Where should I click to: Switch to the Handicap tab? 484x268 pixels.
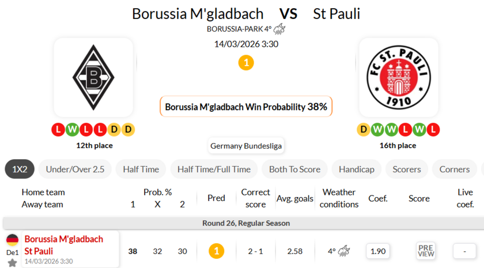click(357, 169)
